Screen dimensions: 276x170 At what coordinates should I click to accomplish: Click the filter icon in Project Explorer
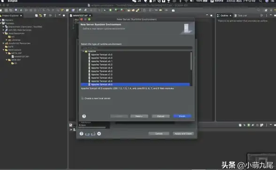(45, 15)
